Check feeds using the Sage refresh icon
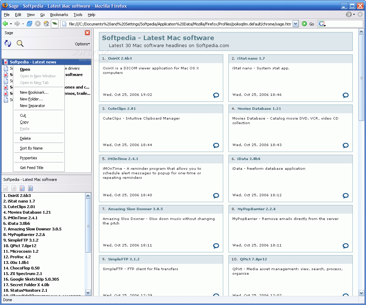366x305 pixels. tap(8, 43)
